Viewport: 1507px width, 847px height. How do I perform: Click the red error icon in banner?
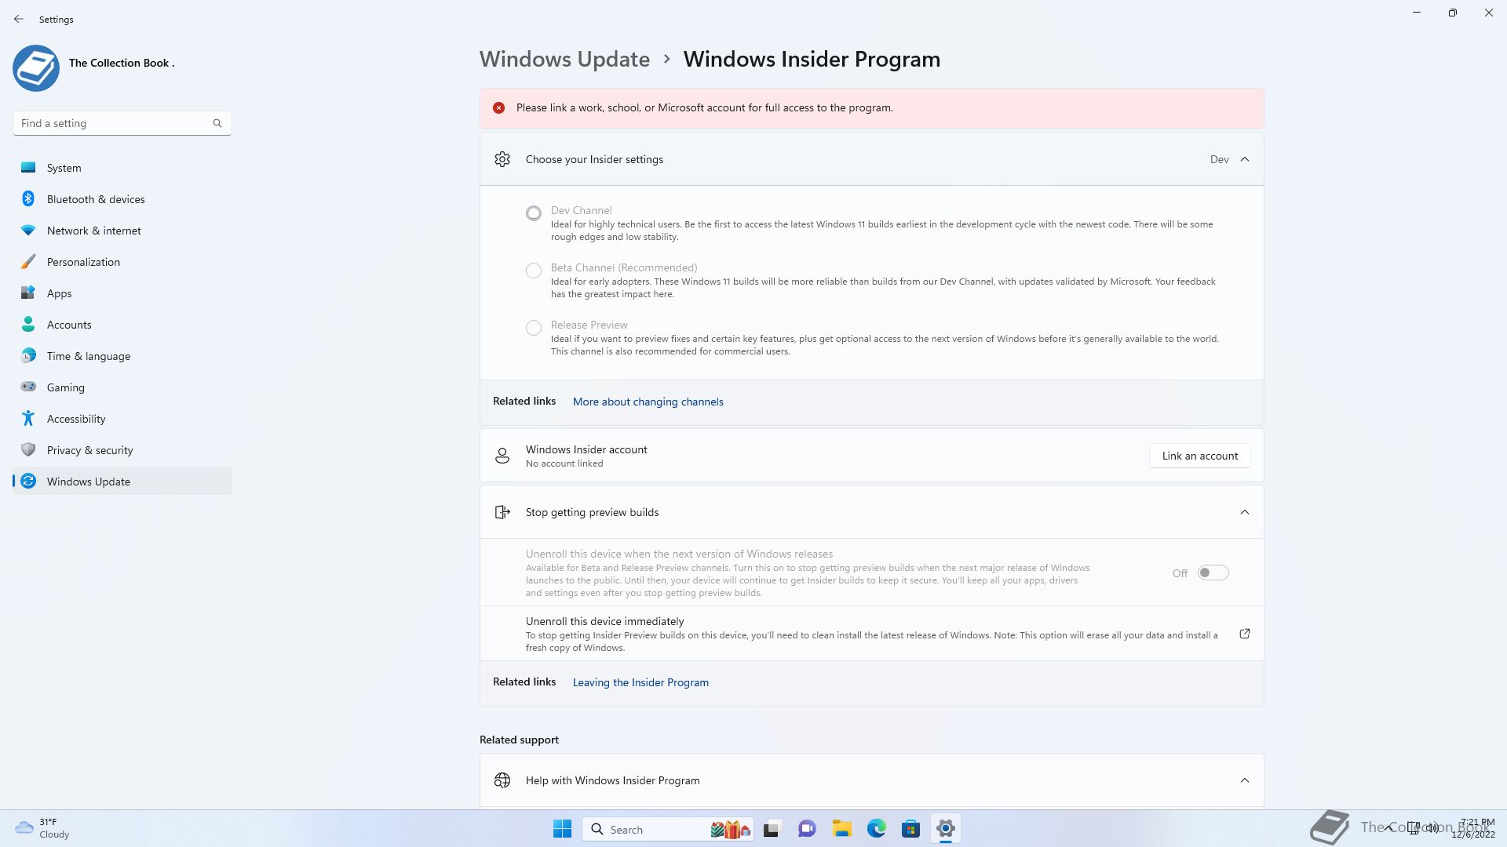(x=498, y=107)
